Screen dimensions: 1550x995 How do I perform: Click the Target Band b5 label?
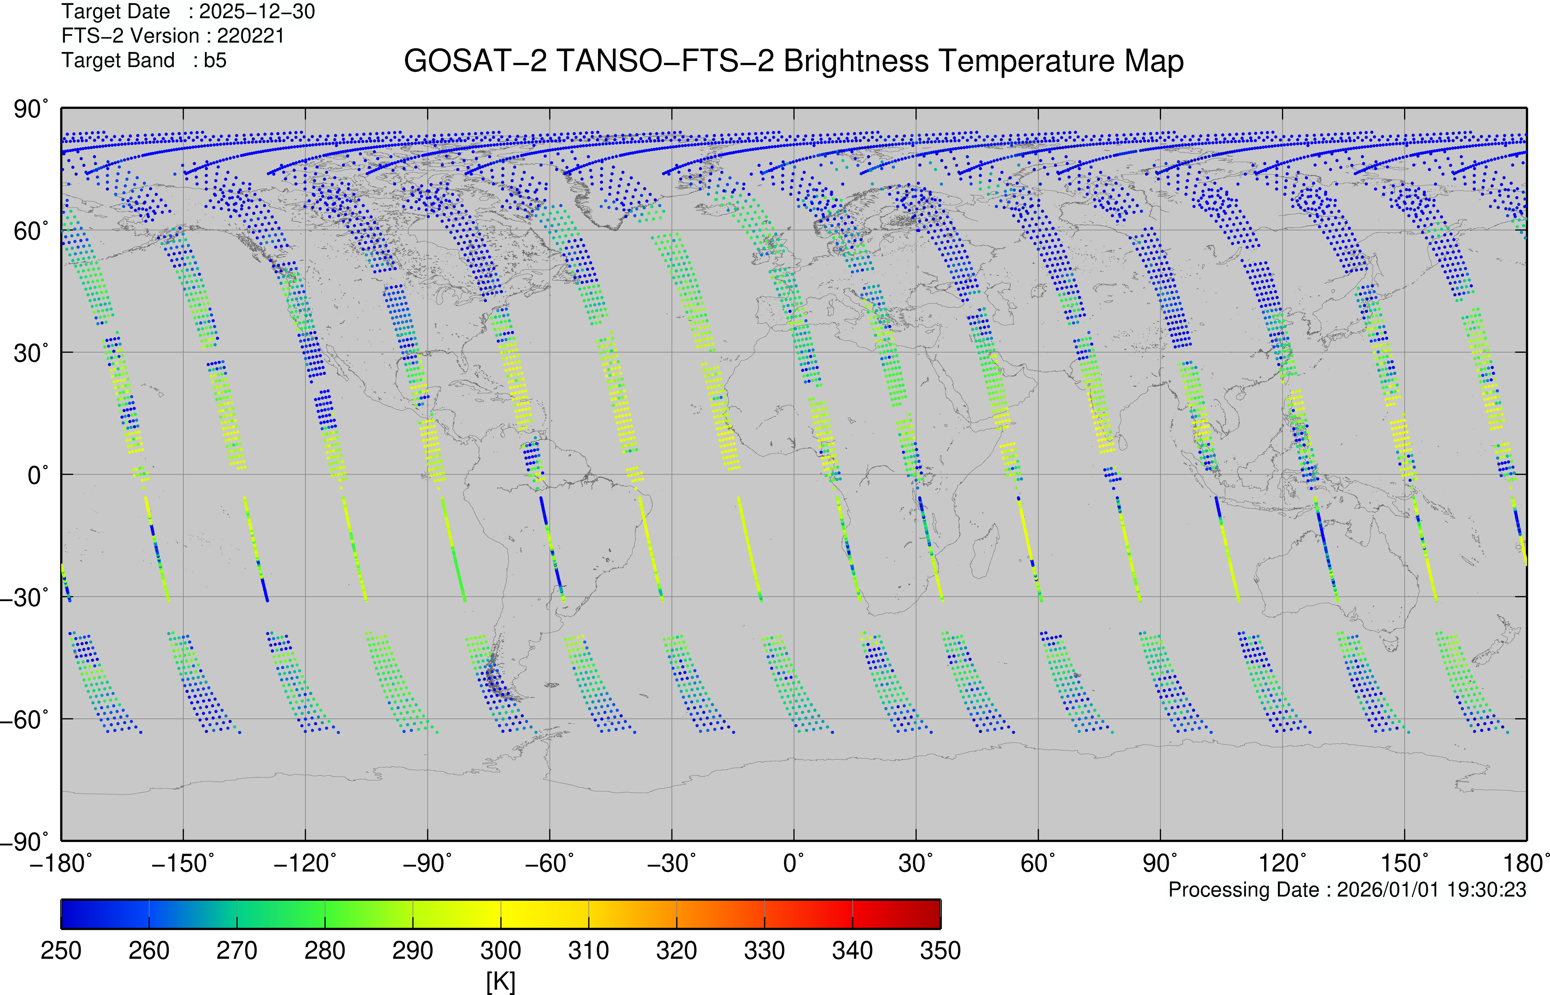tap(143, 60)
